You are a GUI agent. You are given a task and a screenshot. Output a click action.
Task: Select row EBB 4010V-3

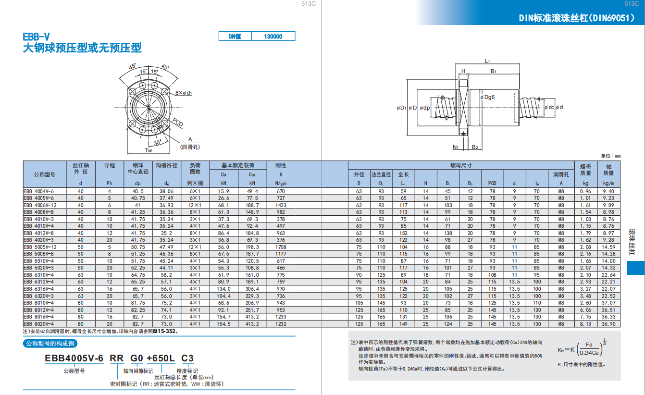pos(322,219)
